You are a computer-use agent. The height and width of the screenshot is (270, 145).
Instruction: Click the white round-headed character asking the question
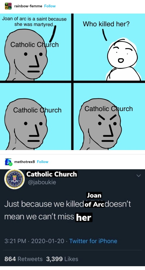coord(123,59)
